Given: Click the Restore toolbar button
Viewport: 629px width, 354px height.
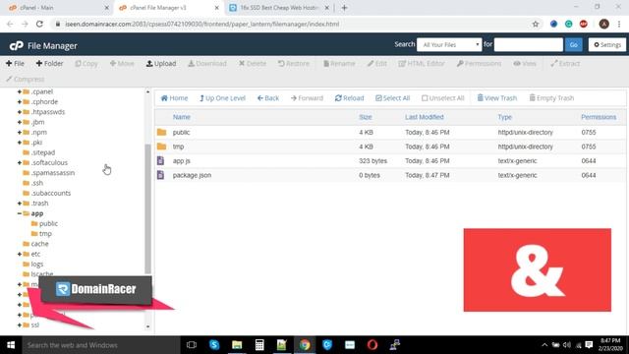Looking at the screenshot, I should [293, 63].
